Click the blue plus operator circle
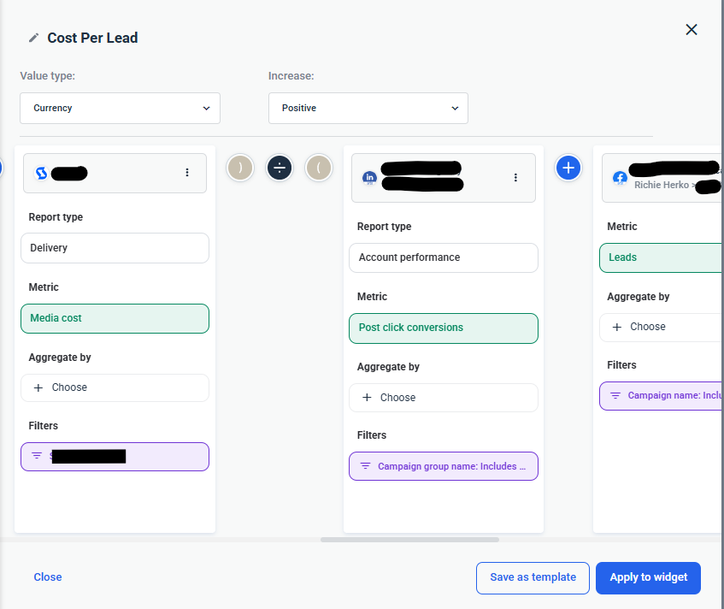 tap(568, 168)
